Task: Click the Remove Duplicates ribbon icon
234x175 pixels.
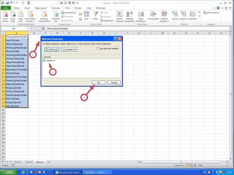Action: (130, 17)
